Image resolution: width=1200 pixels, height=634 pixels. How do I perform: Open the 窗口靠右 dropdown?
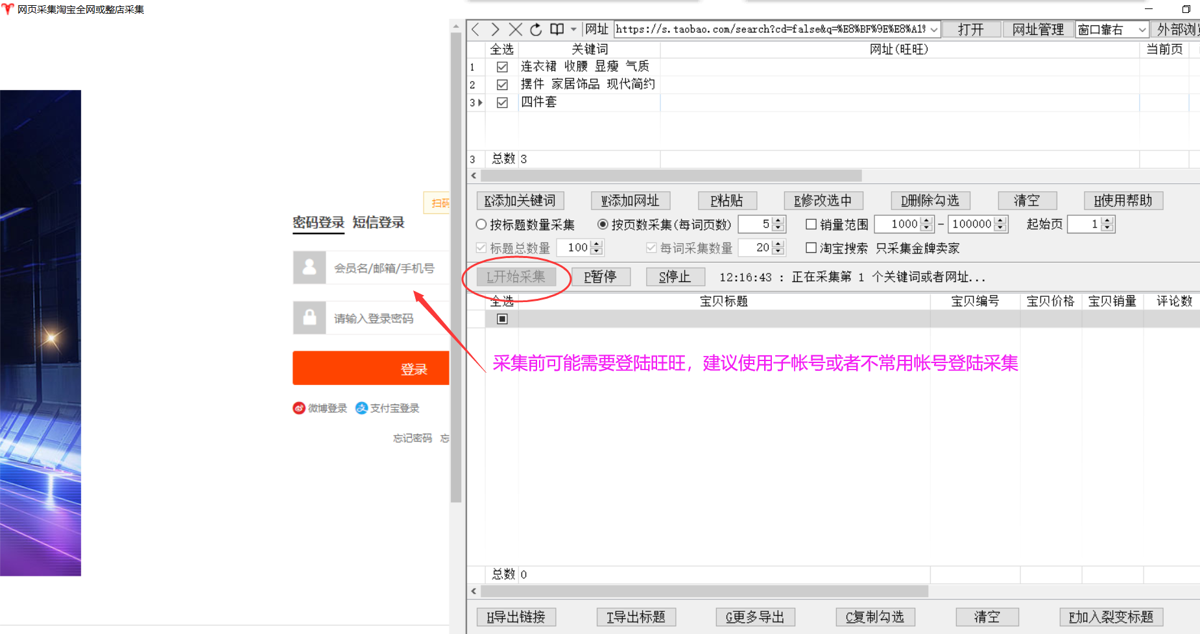click(x=1142, y=29)
